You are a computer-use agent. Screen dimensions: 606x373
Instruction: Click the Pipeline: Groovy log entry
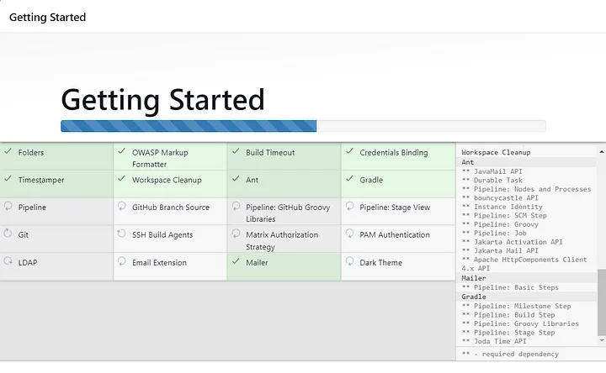pyautogui.click(x=500, y=224)
